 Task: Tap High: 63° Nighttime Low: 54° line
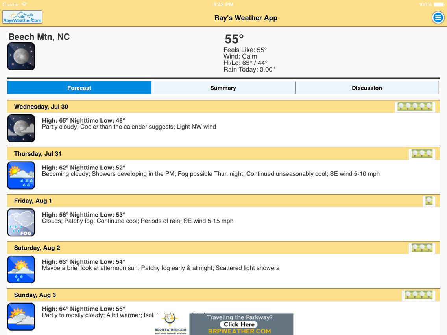click(x=83, y=262)
